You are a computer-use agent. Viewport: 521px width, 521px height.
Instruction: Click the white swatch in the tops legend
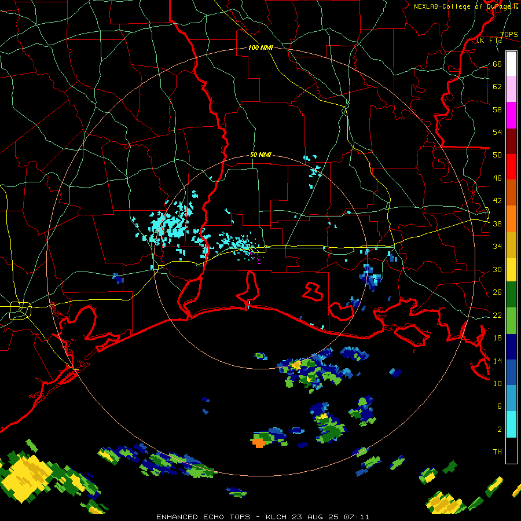[511, 64]
